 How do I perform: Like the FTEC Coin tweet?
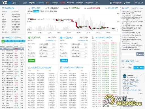pos(124,93)
